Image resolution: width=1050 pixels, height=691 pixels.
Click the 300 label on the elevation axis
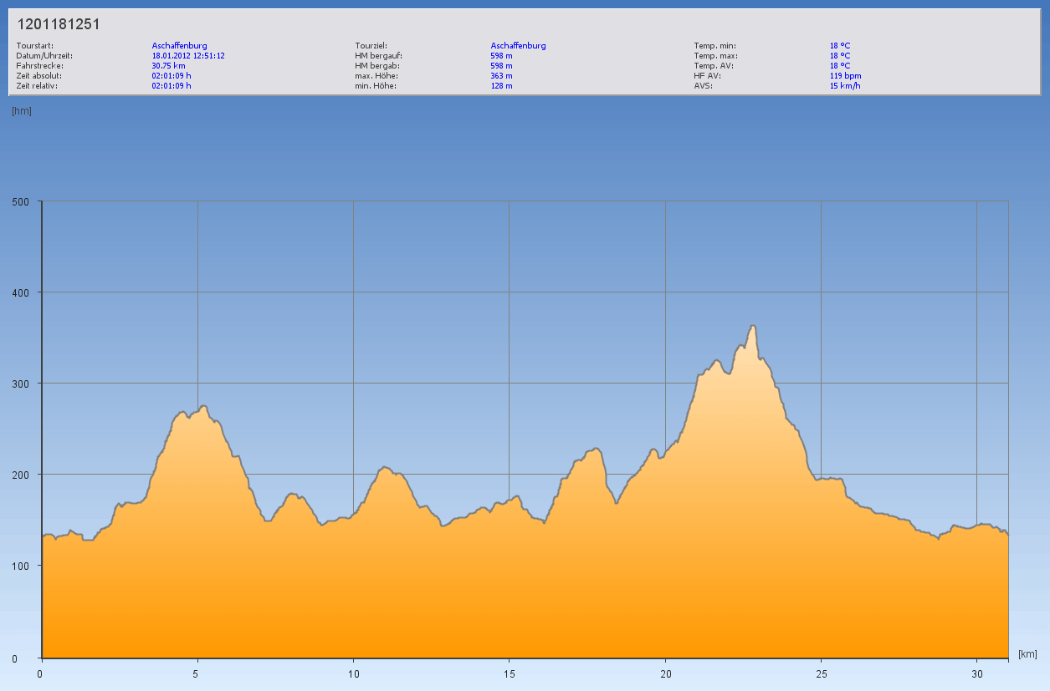20,384
